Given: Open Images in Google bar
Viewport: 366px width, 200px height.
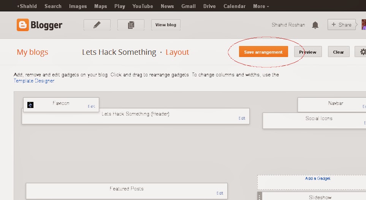Looking at the screenshot, I should 78,6.
